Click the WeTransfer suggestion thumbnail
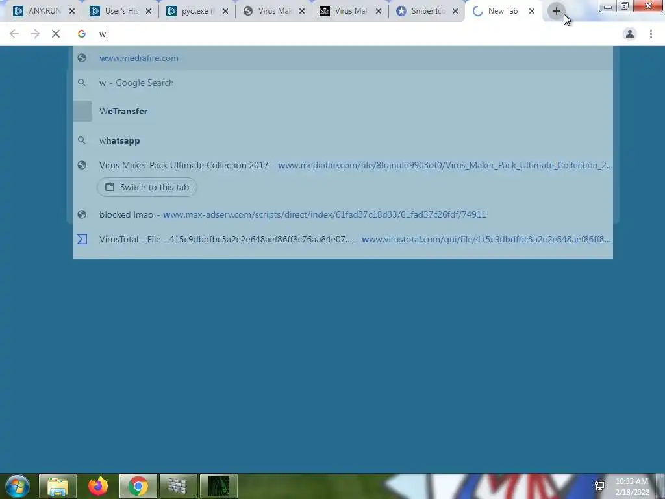665x499 pixels. 82,111
